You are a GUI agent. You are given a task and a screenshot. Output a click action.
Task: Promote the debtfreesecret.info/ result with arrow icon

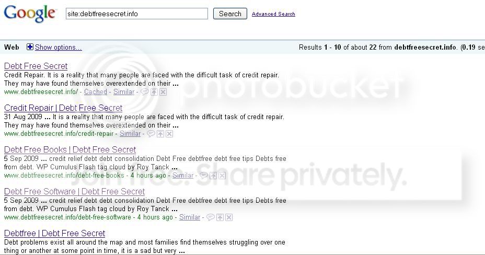[x=154, y=92]
